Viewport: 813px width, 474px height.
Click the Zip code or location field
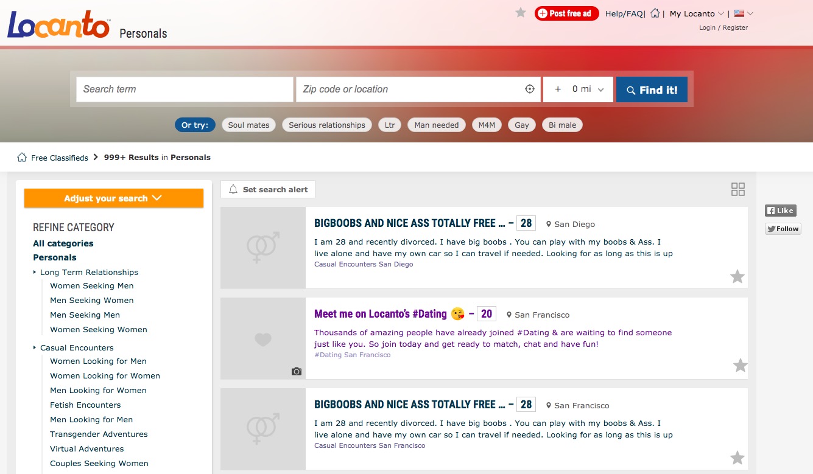pyautogui.click(x=419, y=89)
